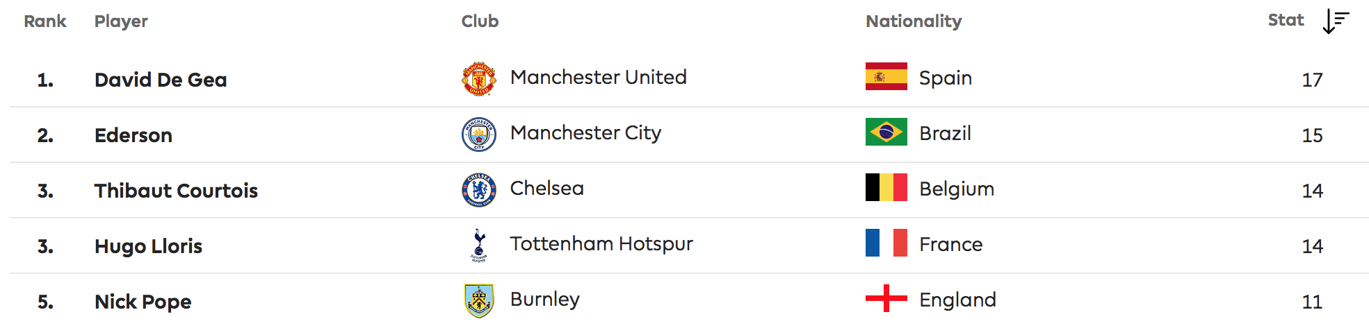Click the Burnley club crest
Viewport: 1369px width, 328px height.
tap(479, 301)
